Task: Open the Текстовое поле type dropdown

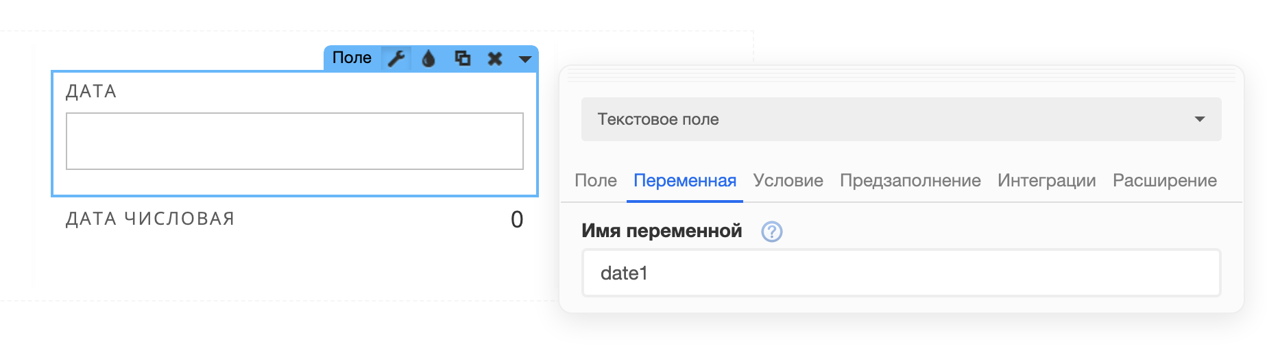Action: pos(901,119)
